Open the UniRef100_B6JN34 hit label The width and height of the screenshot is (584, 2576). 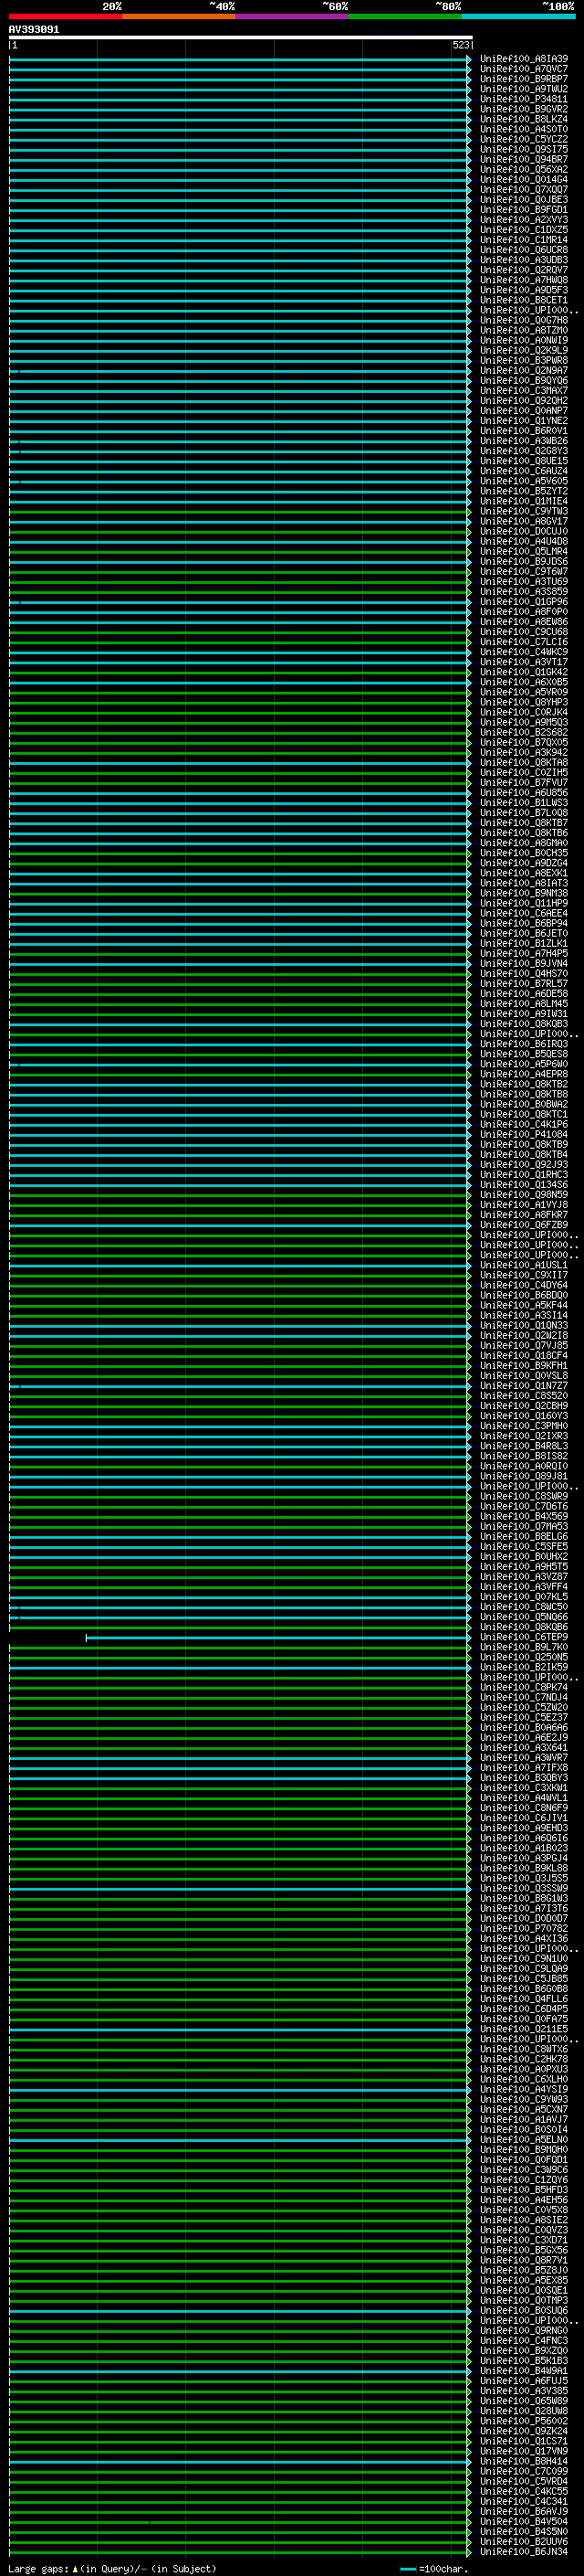click(x=523, y=2552)
